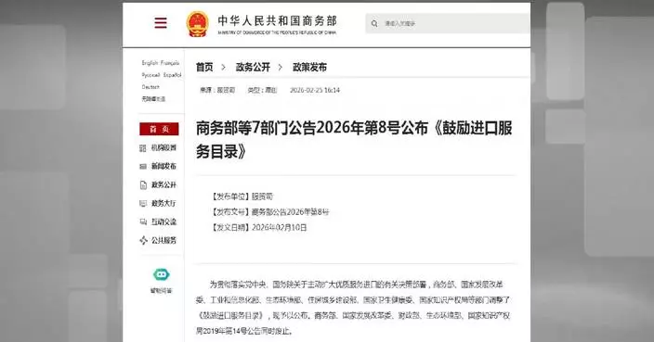The width and height of the screenshot is (654, 342).
Task: Click the 中华人民共和国商务部 site title
Action: click(x=278, y=21)
